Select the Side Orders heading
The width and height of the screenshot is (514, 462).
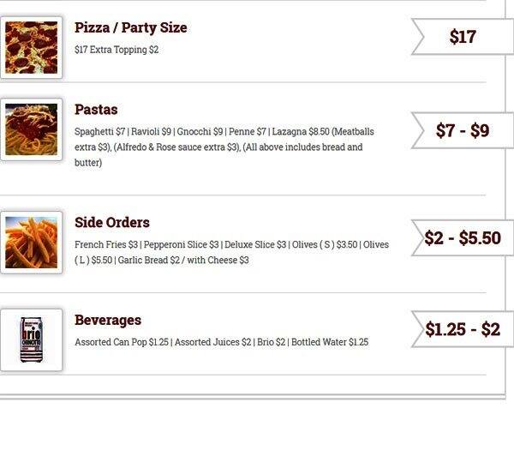click(112, 222)
